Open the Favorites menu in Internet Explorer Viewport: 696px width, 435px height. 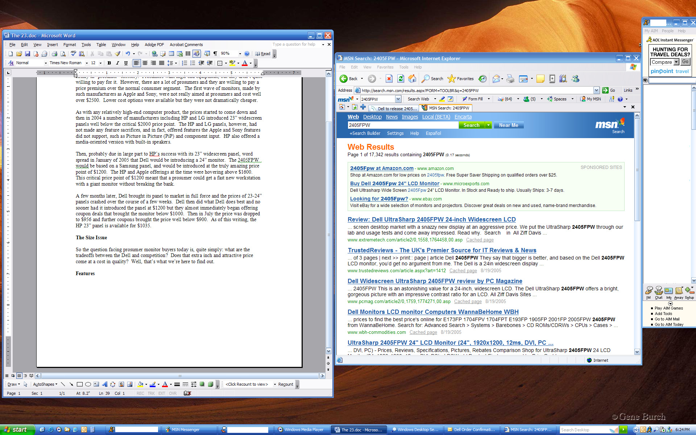point(385,67)
